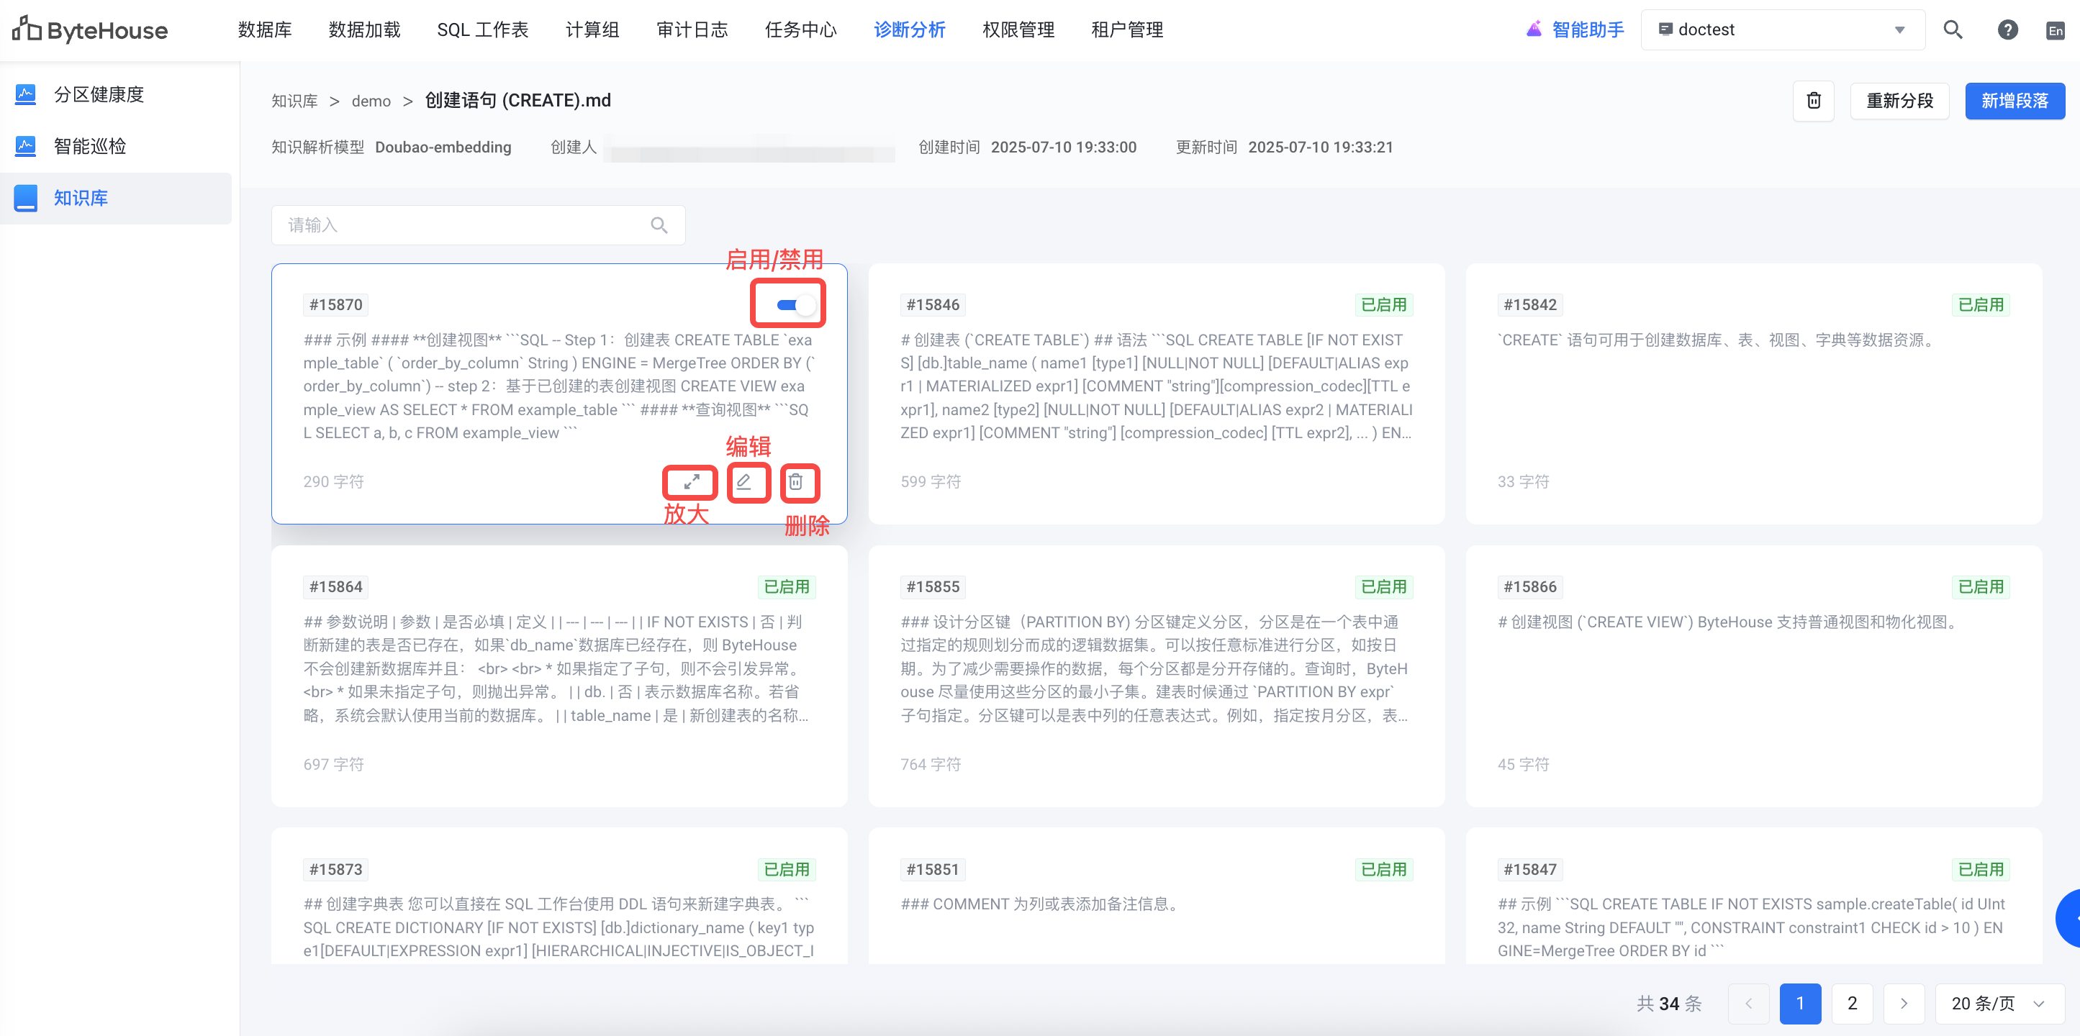Screen dimensions: 2080x1036
Task: Toggle the enable switch on segment #15870
Action: [795, 304]
